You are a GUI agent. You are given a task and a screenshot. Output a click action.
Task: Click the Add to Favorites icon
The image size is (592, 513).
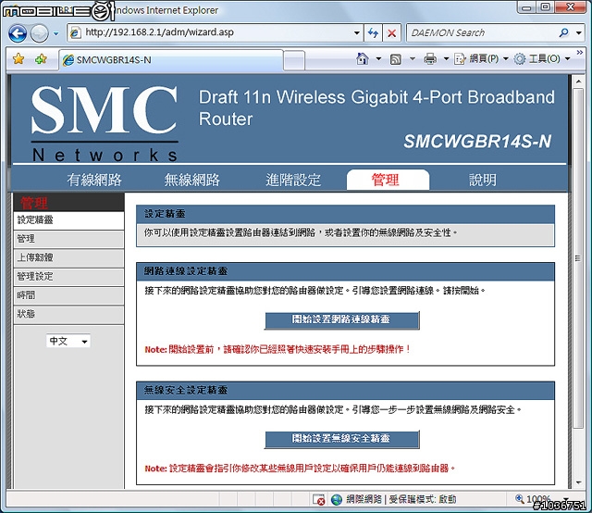(41, 59)
